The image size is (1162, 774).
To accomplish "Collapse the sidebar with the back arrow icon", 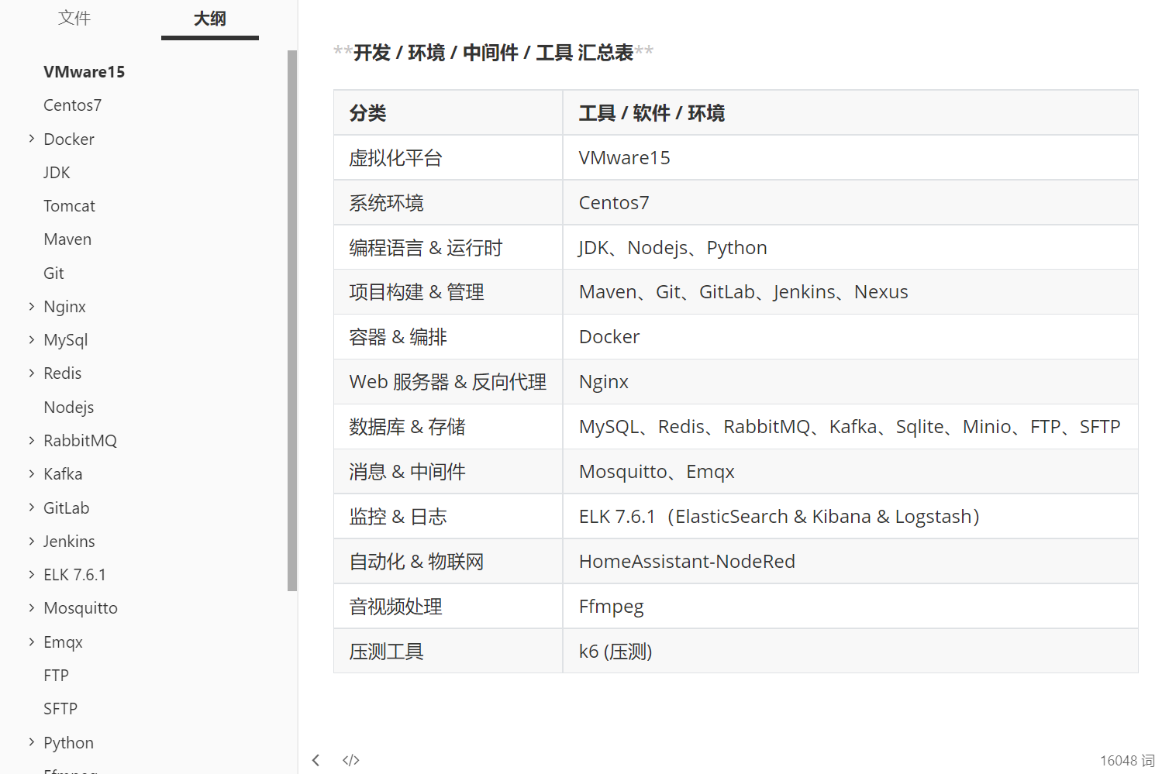I will point(316,760).
